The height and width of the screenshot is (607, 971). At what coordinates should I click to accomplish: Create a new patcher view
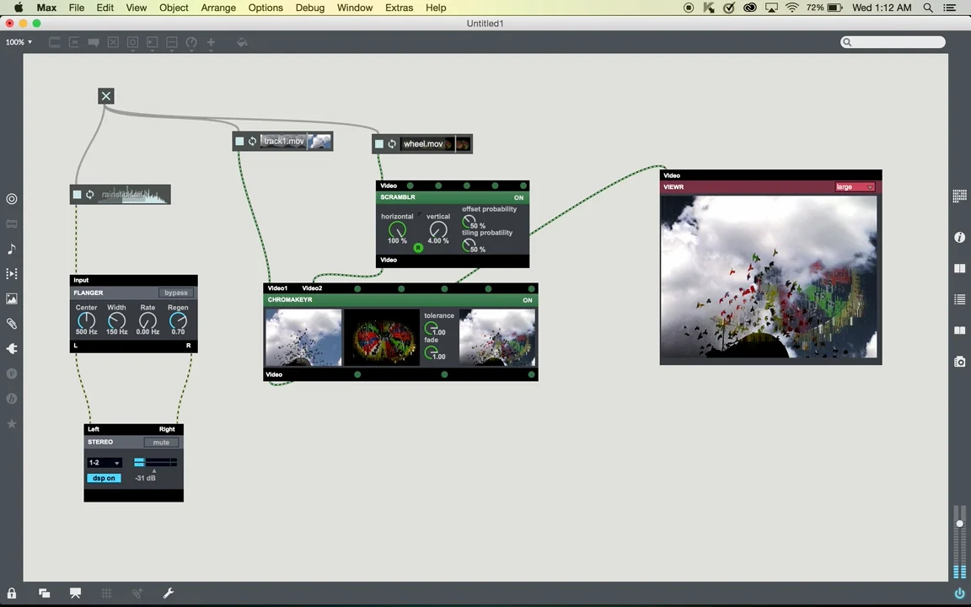click(x=44, y=593)
